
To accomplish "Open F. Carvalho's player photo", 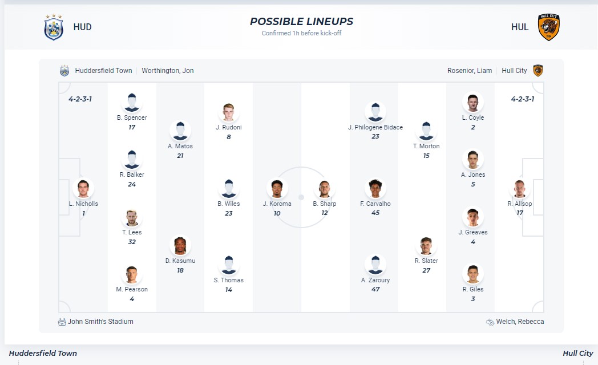I will tap(375, 188).
